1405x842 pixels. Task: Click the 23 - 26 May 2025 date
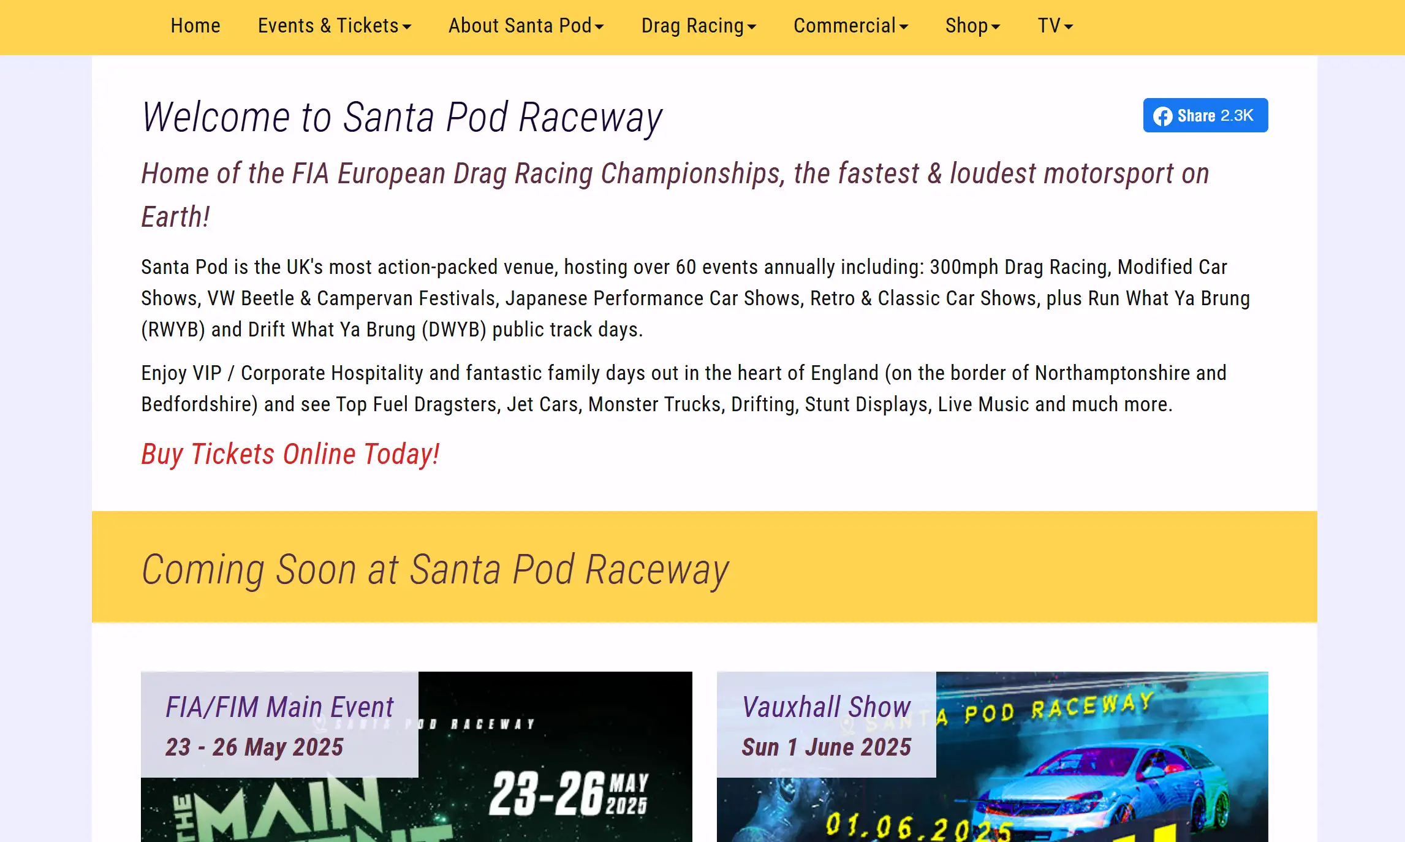pyautogui.click(x=254, y=747)
